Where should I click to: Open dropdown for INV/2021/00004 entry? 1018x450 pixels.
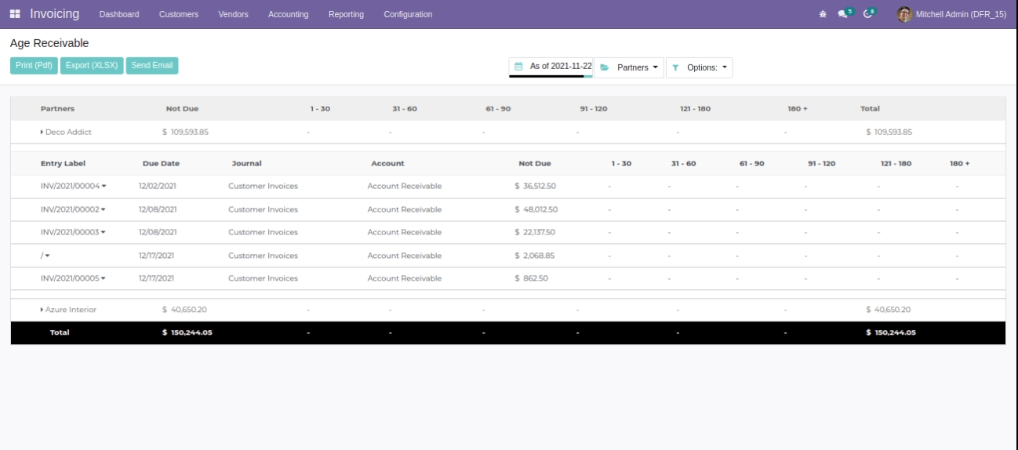[104, 187]
